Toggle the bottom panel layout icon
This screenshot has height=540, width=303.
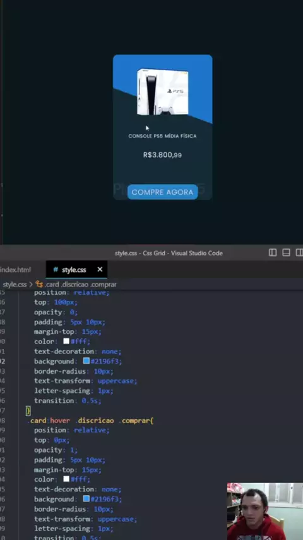click(x=286, y=253)
